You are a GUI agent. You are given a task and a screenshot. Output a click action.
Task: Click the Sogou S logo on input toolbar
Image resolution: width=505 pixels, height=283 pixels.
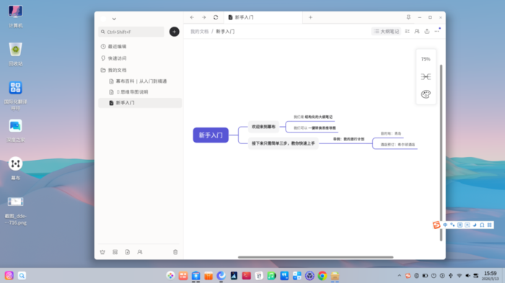436,225
